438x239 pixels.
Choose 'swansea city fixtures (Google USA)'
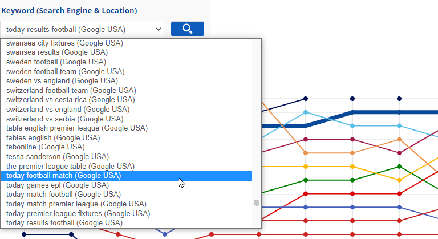[x=64, y=43]
